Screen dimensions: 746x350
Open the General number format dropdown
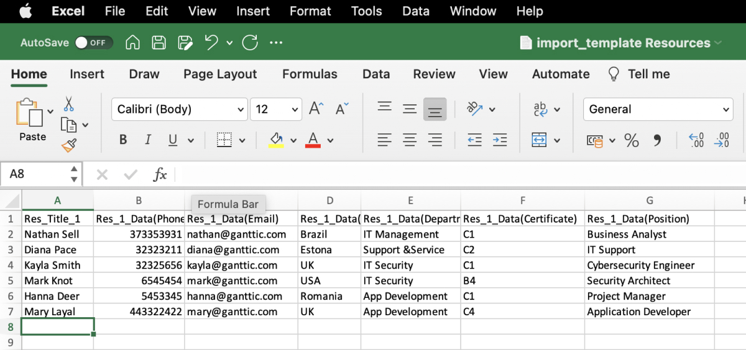(x=658, y=109)
